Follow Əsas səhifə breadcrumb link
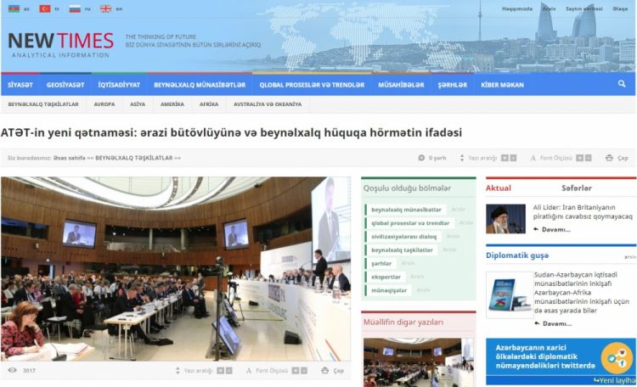This screenshot has width=637, height=387. coord(69,158)
